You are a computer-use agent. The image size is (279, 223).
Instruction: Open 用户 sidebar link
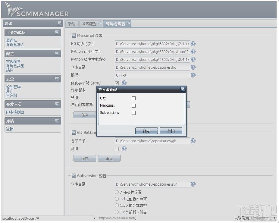coord(10,91)
